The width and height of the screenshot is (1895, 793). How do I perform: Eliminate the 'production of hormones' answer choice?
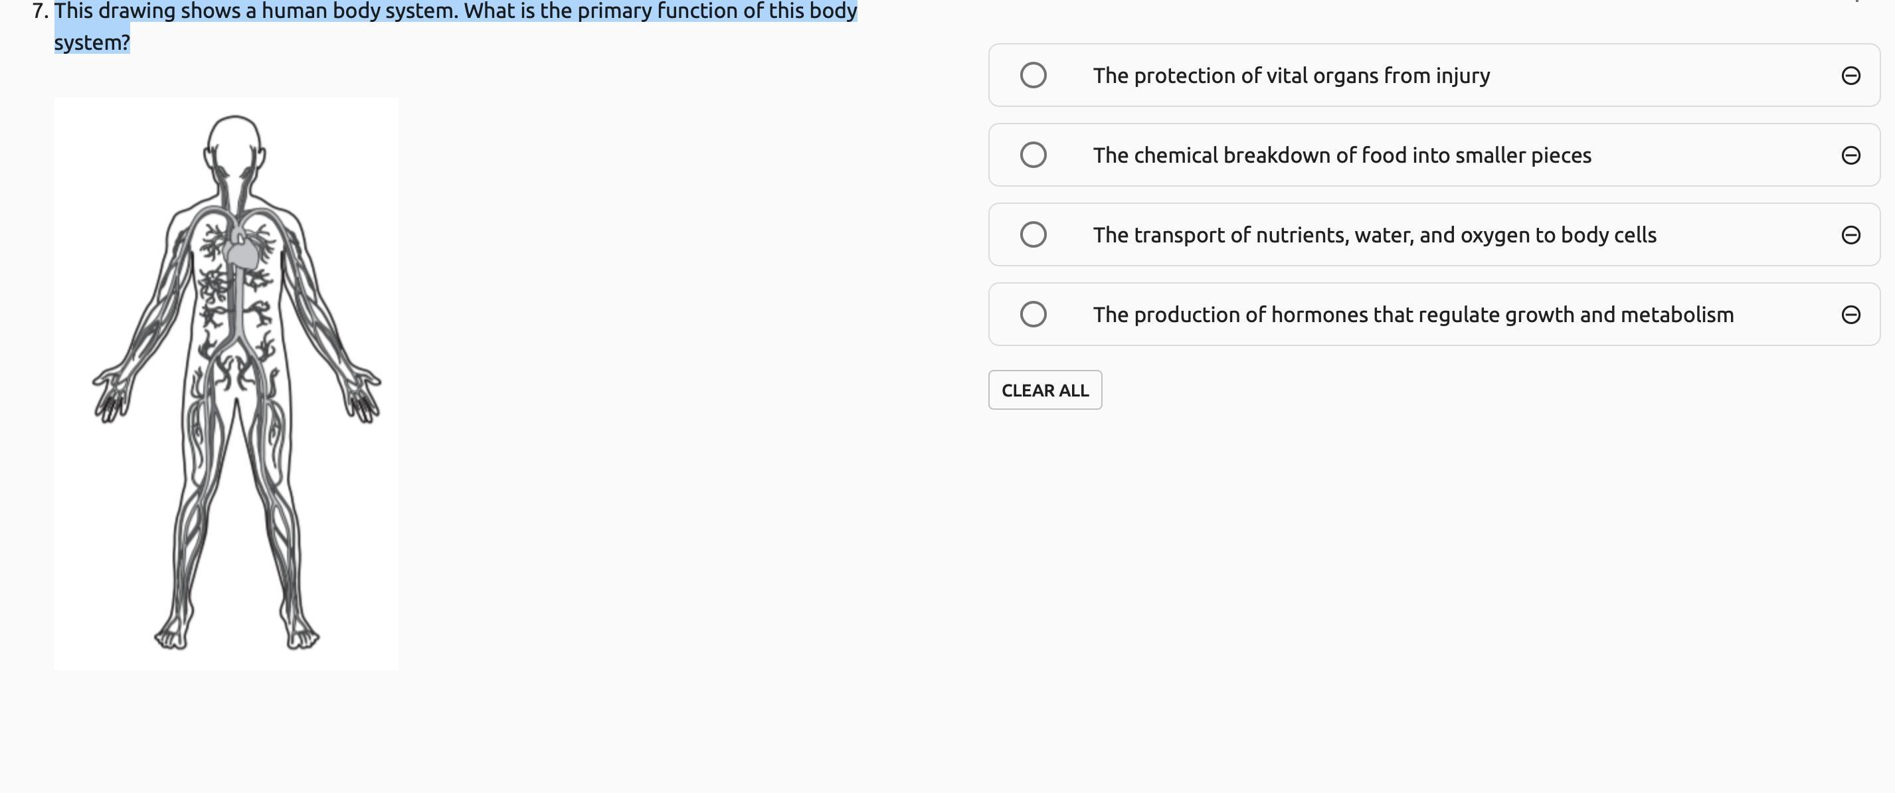[1850, 315]
